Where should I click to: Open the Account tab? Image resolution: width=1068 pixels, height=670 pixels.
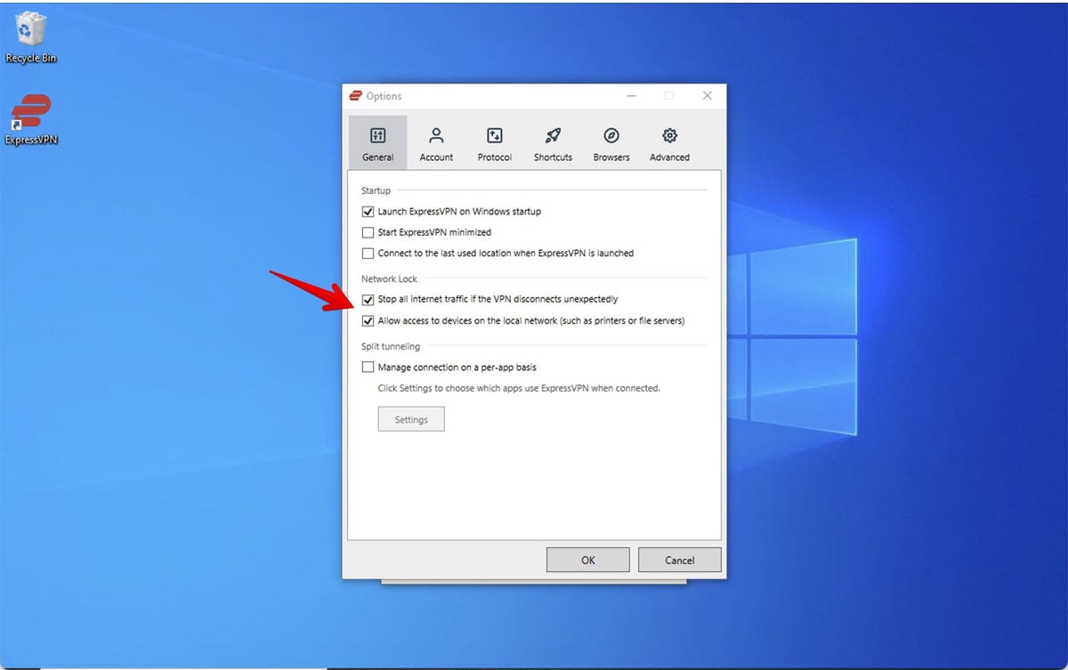(x=436, y=142)
